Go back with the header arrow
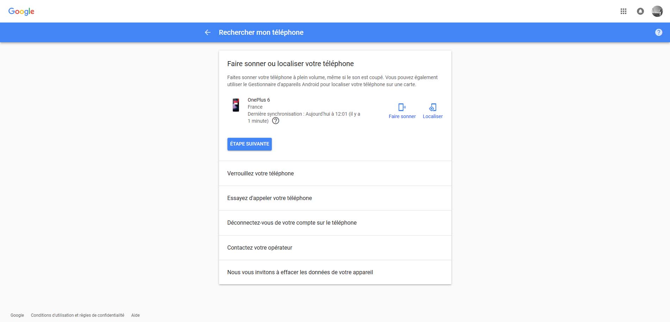 pyautogui.click(x=208, y=32)
